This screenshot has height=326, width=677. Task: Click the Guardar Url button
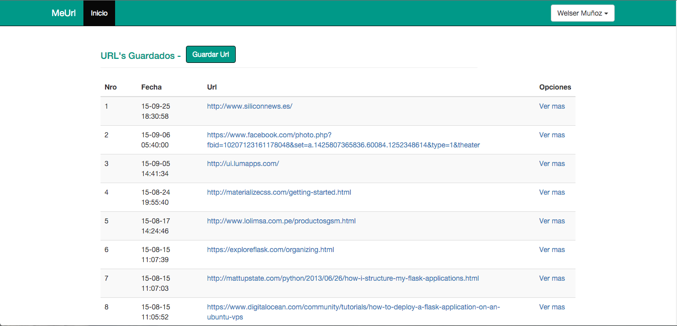coord(211,54)
